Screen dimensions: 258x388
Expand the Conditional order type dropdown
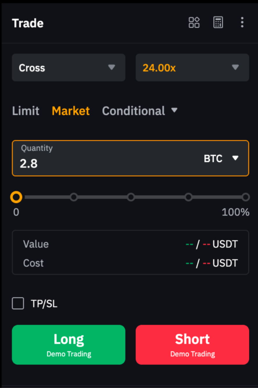(139, 111)
